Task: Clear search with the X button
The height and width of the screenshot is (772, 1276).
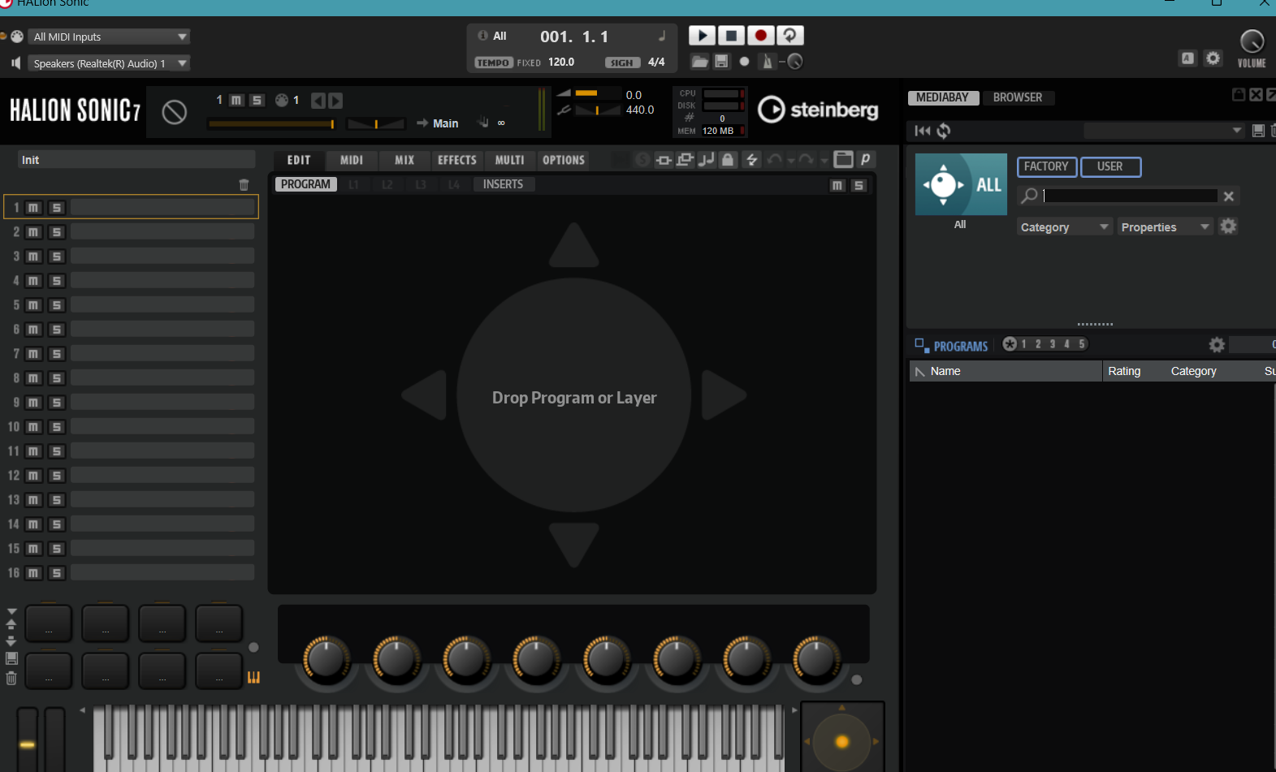Action: click(1229, 196)
